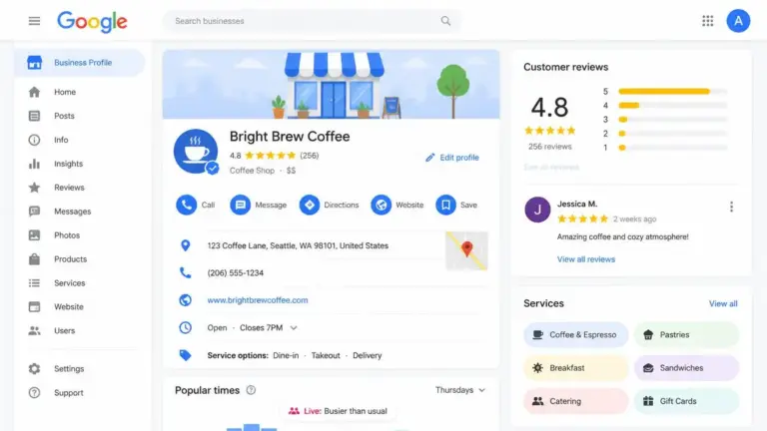Click the 256 reviews count text

[550, 147]
